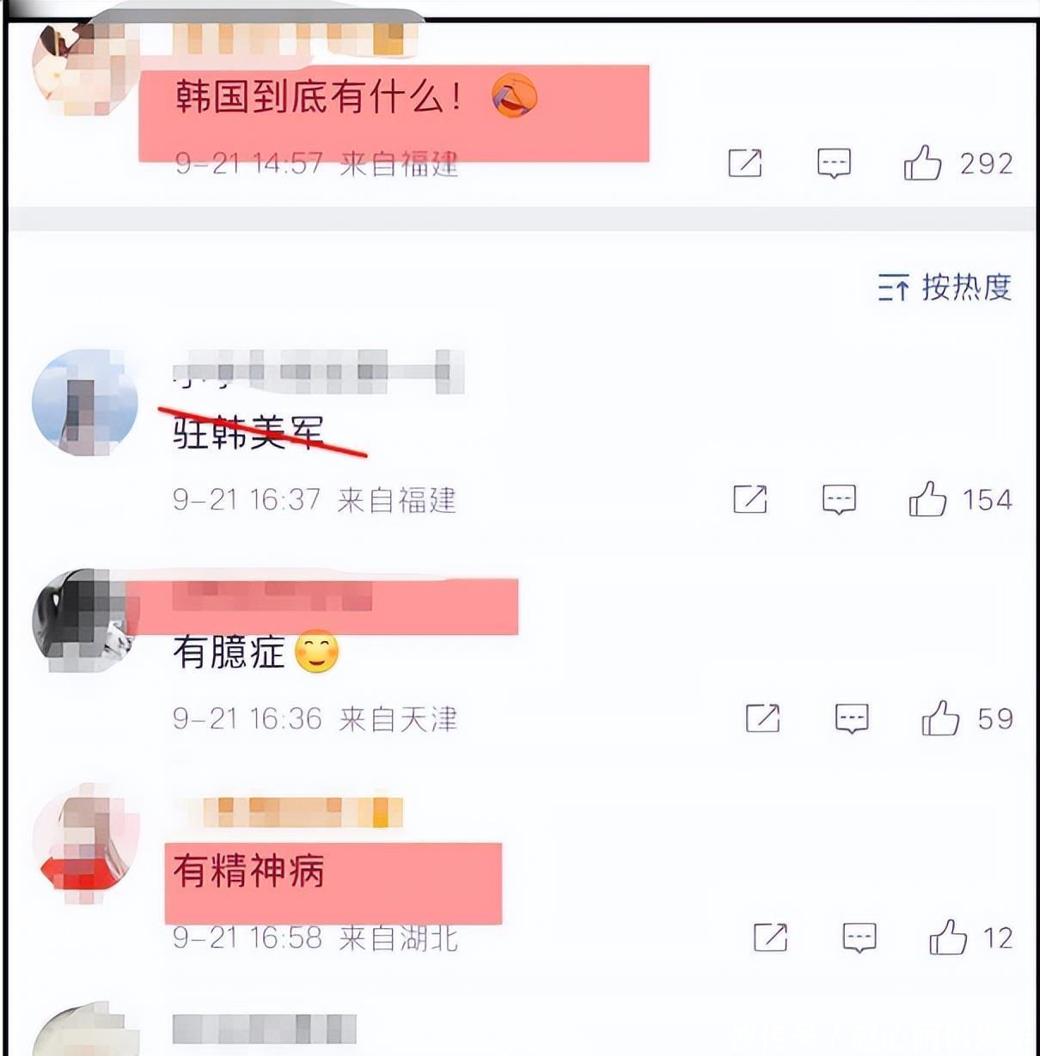Like the 有臆症 comment with 59 likes
1040x1056 pixels.
point(940,718)
